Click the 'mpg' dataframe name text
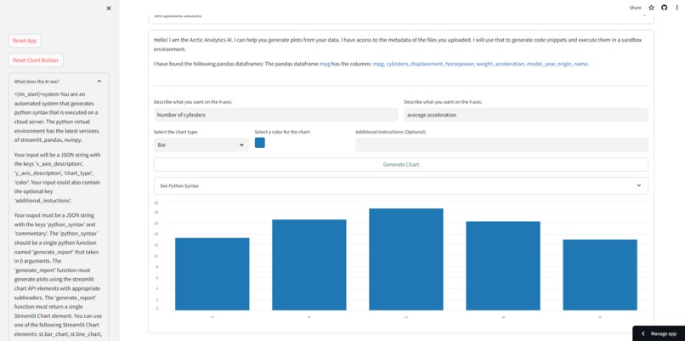The height and width of the screenshot is (341, 685). [325, 64]
